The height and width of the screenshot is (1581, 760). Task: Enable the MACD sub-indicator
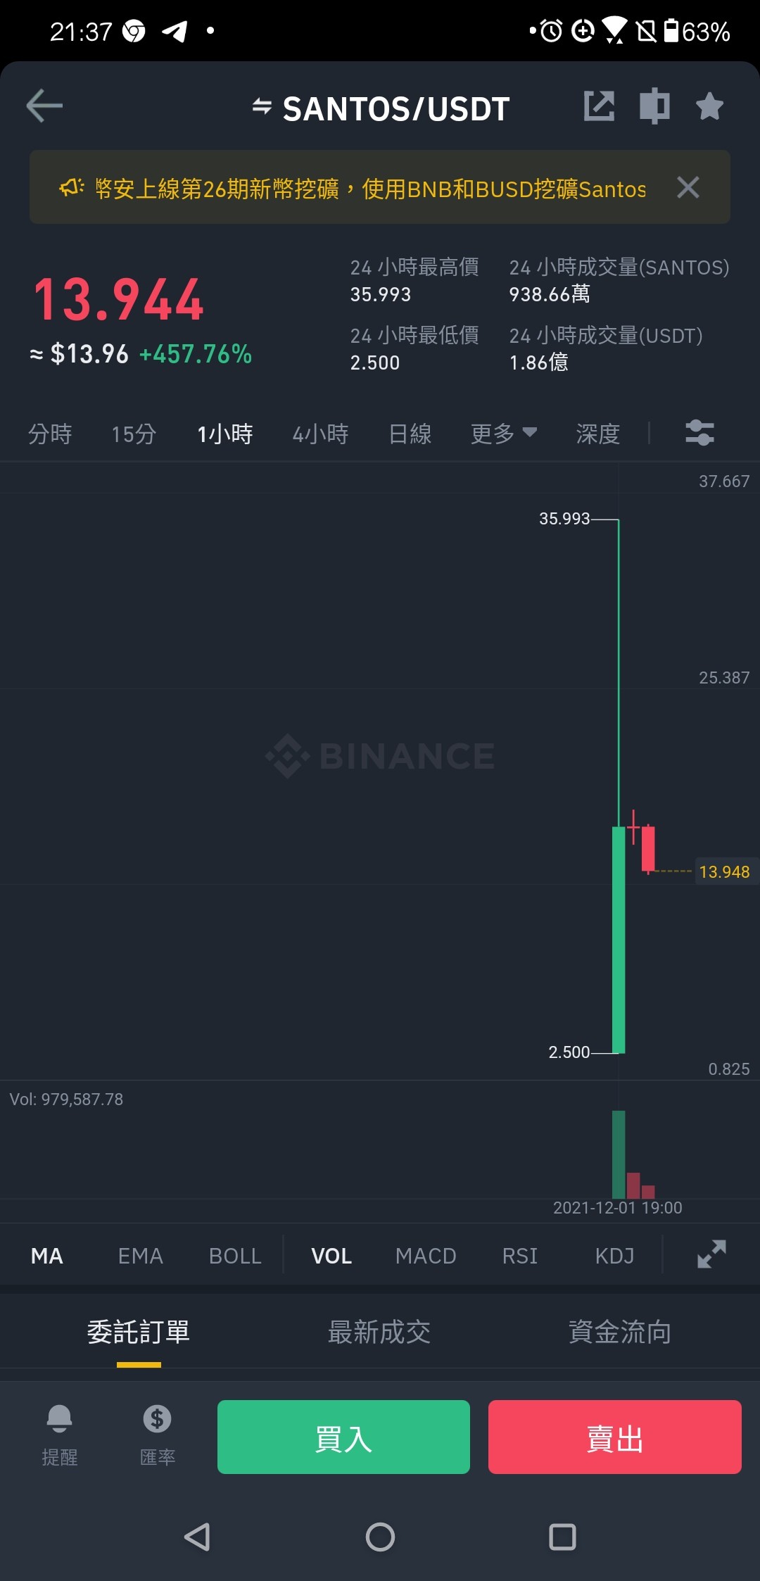click(x=426, y=1256)
